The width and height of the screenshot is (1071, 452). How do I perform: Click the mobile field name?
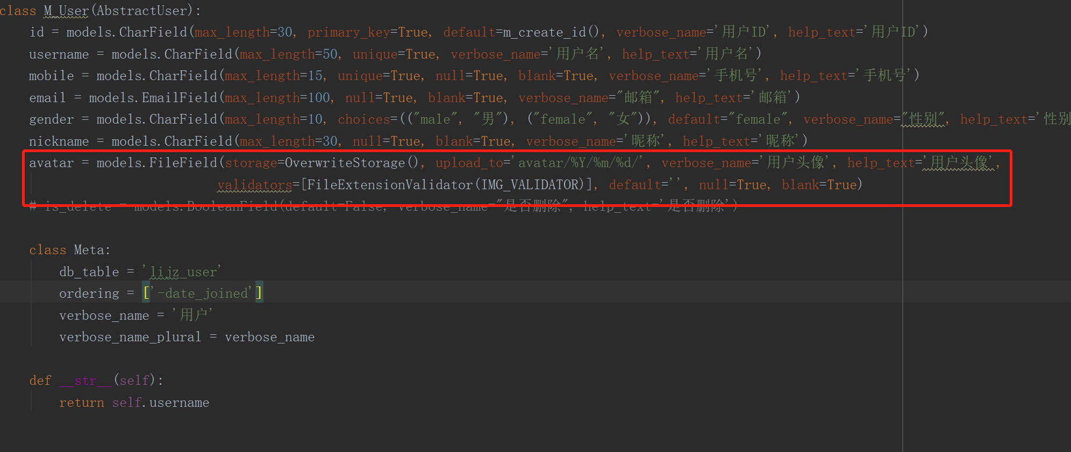pos(51,76)
